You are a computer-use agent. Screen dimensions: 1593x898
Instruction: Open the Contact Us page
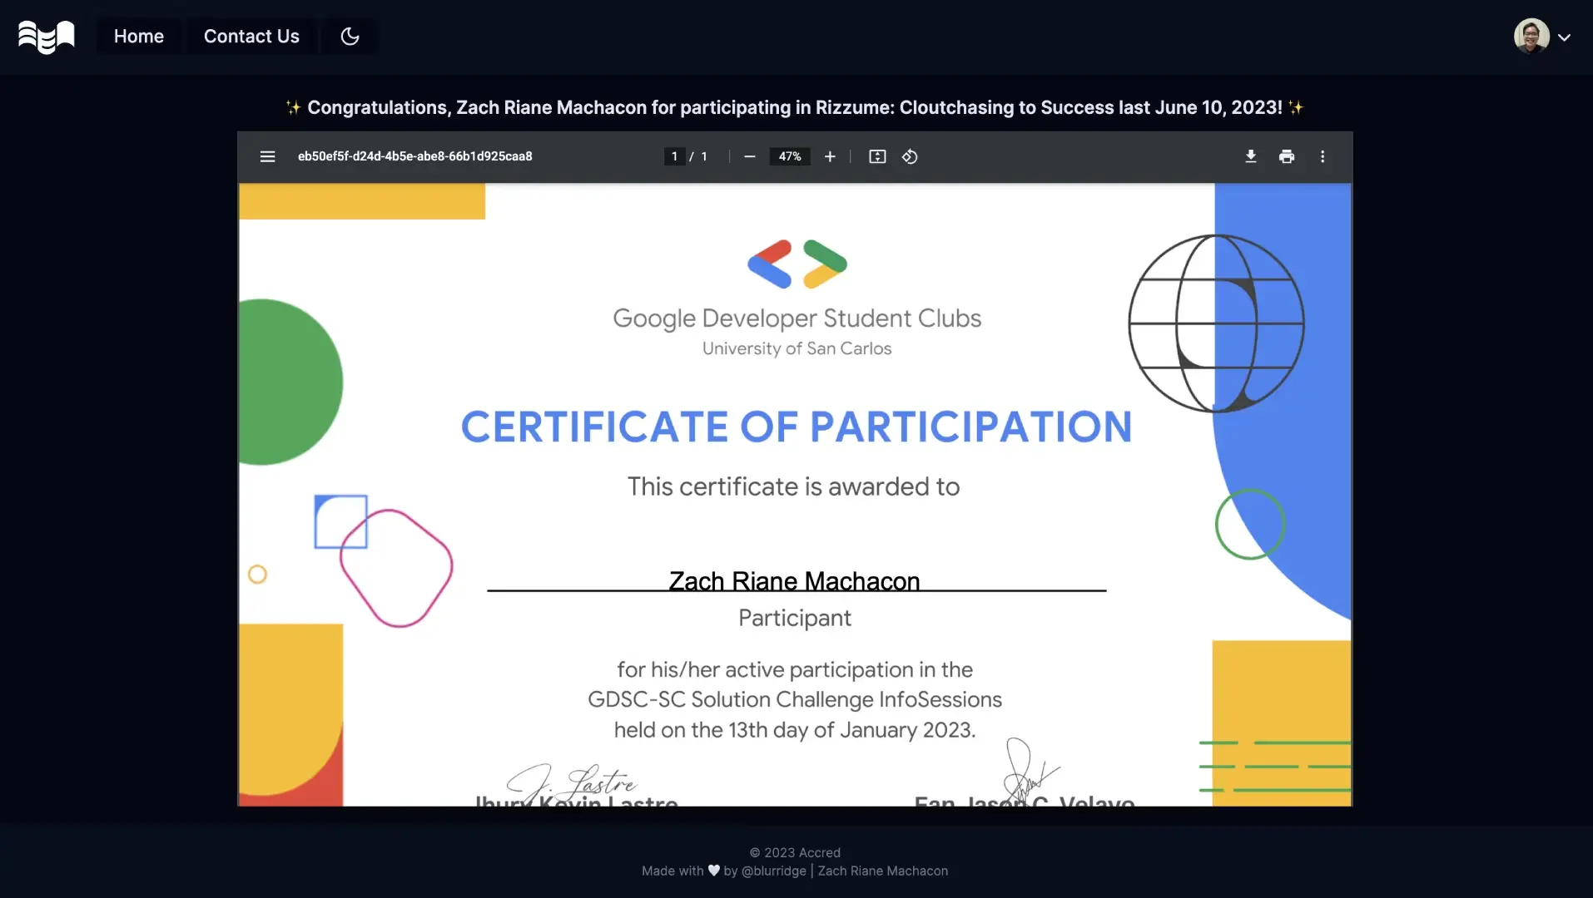251,36
